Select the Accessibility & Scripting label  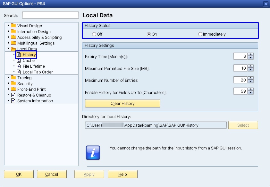[x=39, y=37]
